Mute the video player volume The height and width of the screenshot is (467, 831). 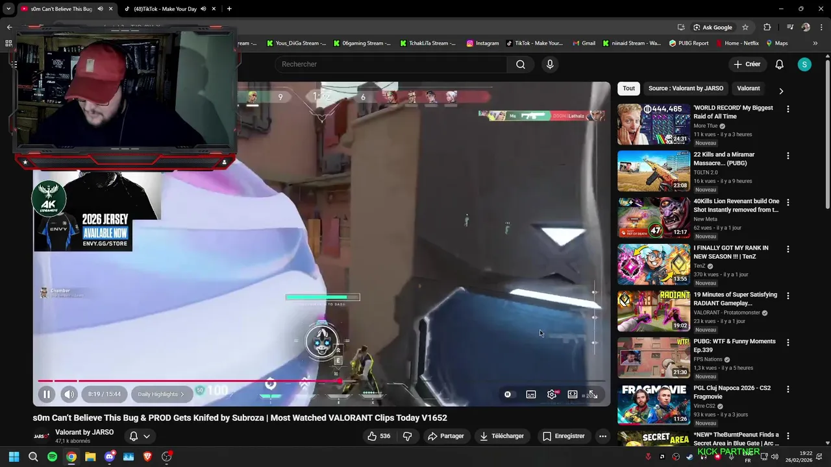[69, 394]
